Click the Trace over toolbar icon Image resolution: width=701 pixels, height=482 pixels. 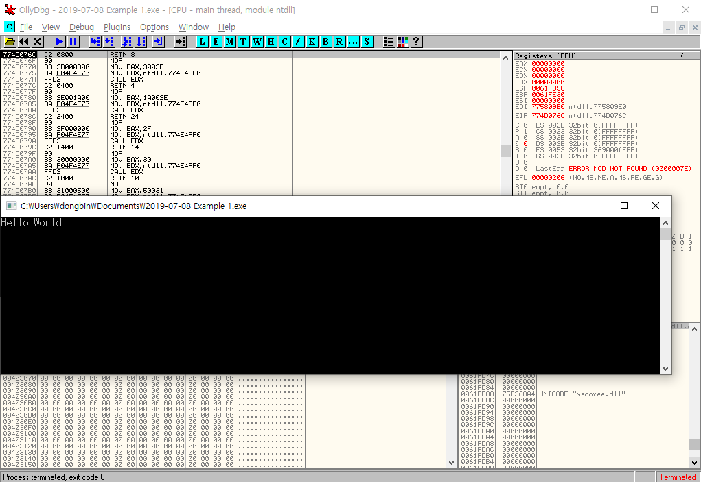(x=141, y=42)
